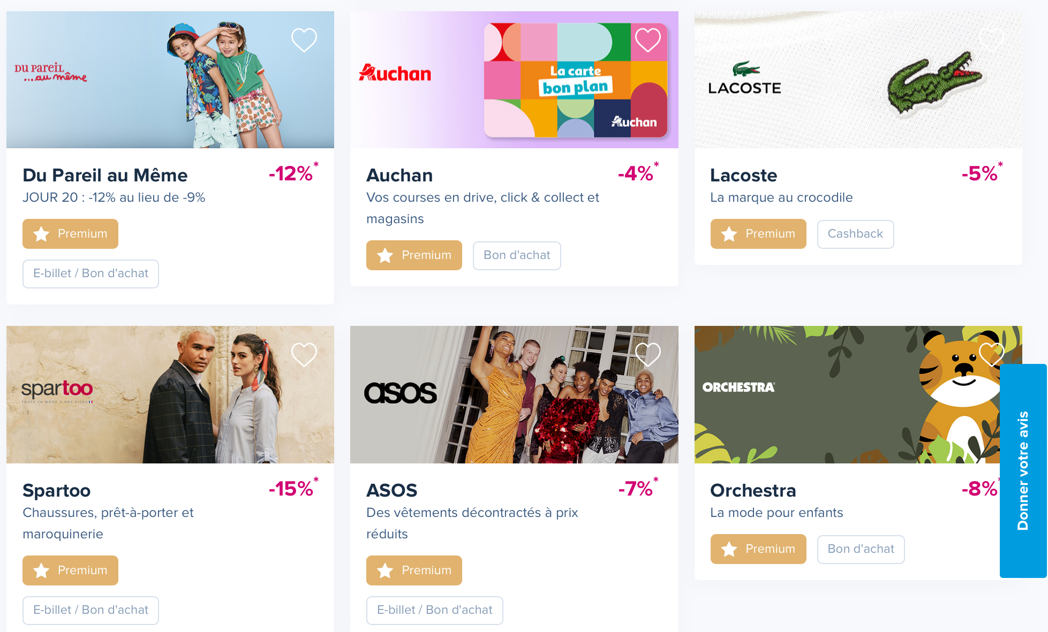Click E-billet / Bon d'achat under Spartoo
The height and width of the screenshot is (632, 1048).
[91, 611]
